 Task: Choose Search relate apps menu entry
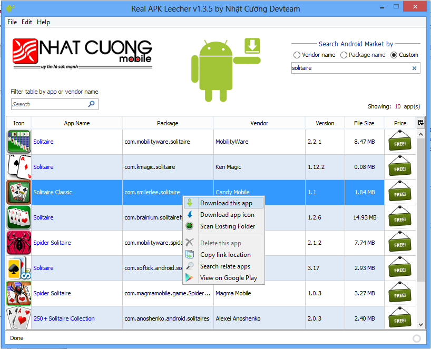click(224, 266)
